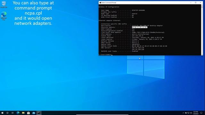
Task: Click the 'IPv4 Address' line
Action: point(125,34)
